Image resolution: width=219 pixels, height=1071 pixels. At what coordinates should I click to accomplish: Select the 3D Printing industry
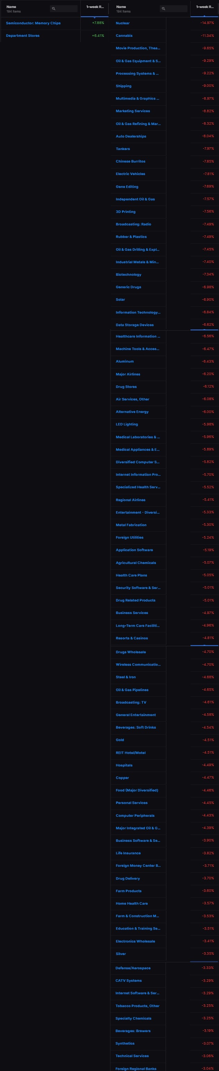(126, 211)
